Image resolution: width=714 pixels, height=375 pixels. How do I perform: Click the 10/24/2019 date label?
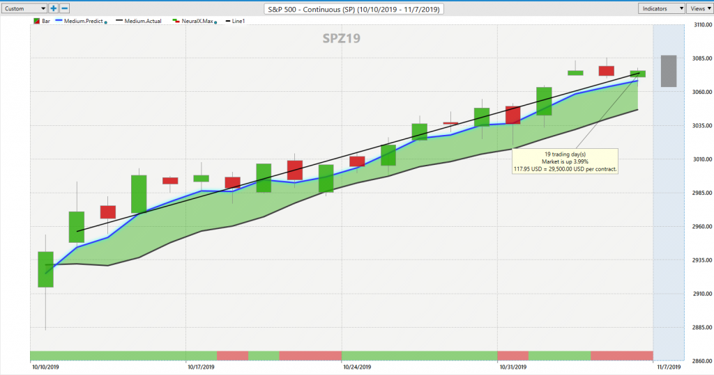tap(357, 367)
